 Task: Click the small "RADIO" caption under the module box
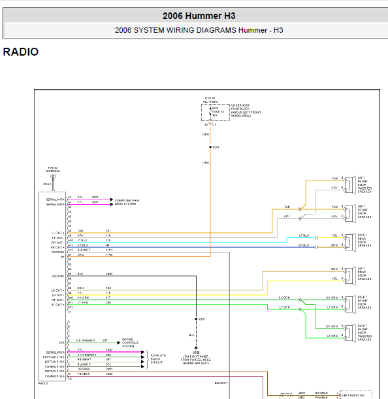(x=43, y=383)
